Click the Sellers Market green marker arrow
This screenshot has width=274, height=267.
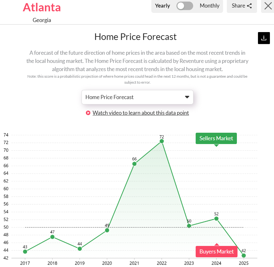[x=216, y=145]
